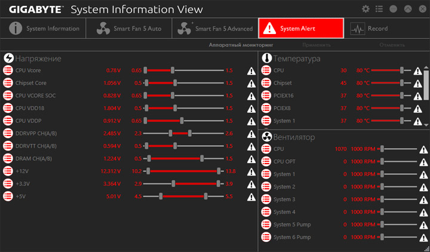Toggle the alert warning for CPU Vcore
Viewport: 430px width, 252px height.
pyautogui.click(x=251, y=71)
